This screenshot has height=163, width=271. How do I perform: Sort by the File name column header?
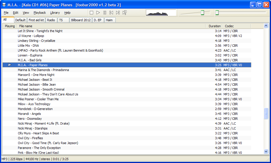pos(111,26)
